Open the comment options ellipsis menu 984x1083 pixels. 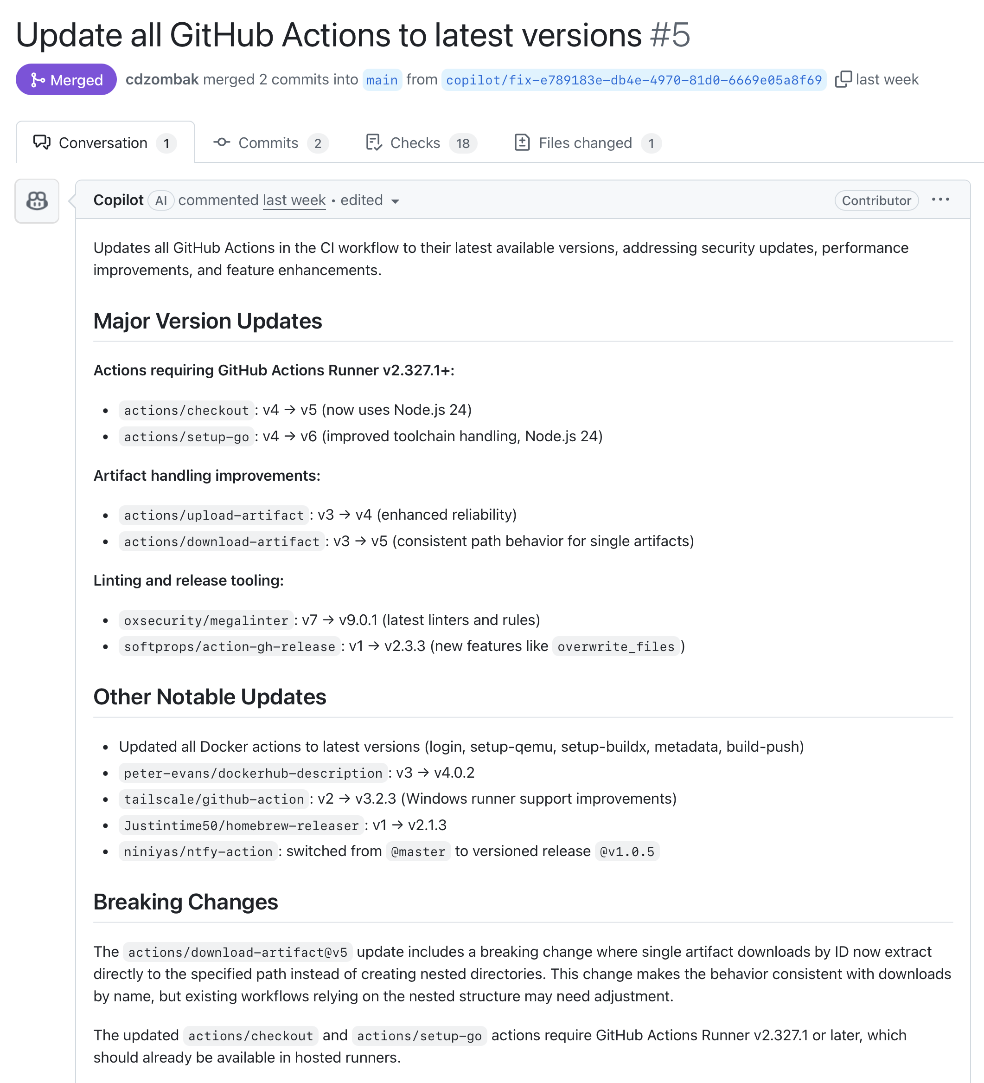[940, 200]
